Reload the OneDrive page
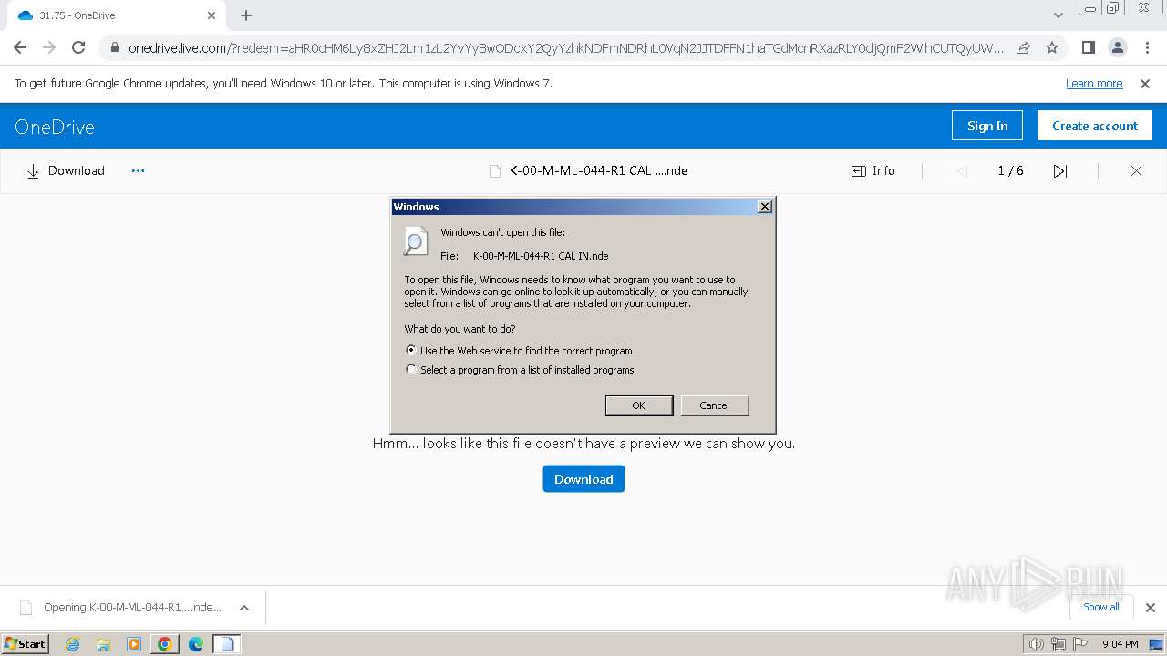 pos(78,47)
